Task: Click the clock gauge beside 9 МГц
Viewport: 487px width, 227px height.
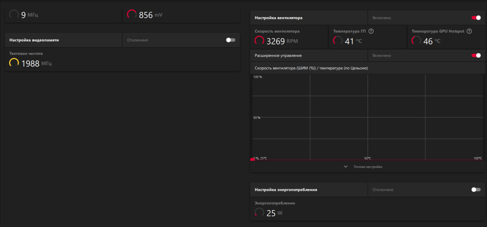Action: click(14, 14)
